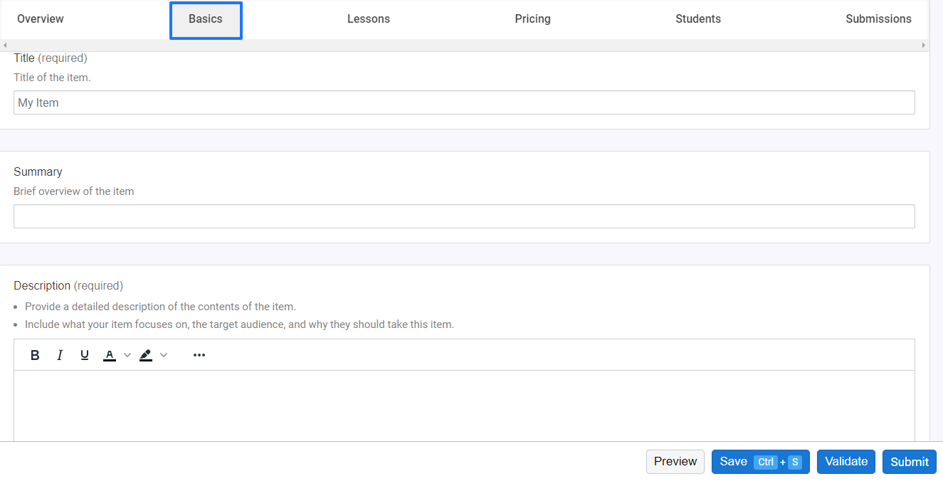
Task: Click the Preview button
Action: 675,461
